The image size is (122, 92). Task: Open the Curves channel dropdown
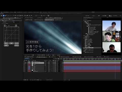[17, 22]
